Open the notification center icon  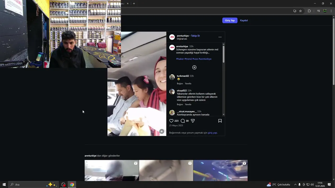[329, 185]
